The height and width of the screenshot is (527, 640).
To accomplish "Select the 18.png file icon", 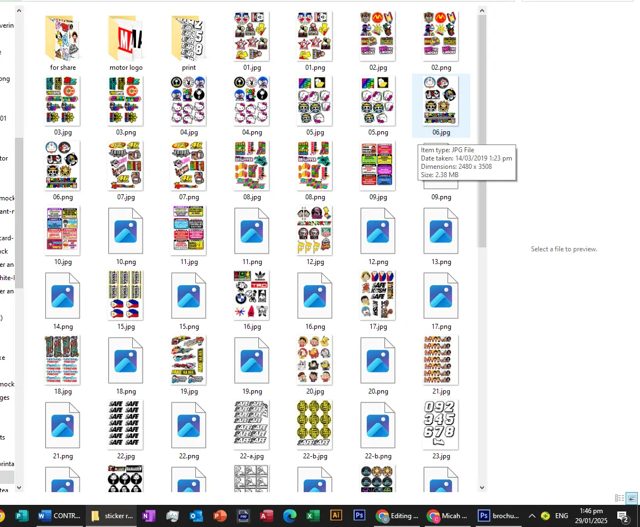I will tap(126, 360).
